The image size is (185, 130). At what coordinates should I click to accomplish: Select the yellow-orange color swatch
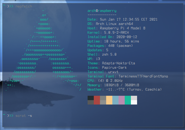click(x=109, y=100)
